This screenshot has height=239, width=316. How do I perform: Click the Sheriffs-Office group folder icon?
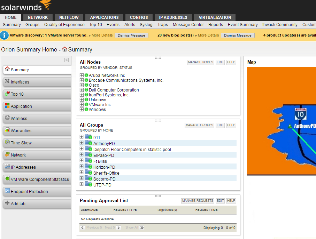click(88, 173)
